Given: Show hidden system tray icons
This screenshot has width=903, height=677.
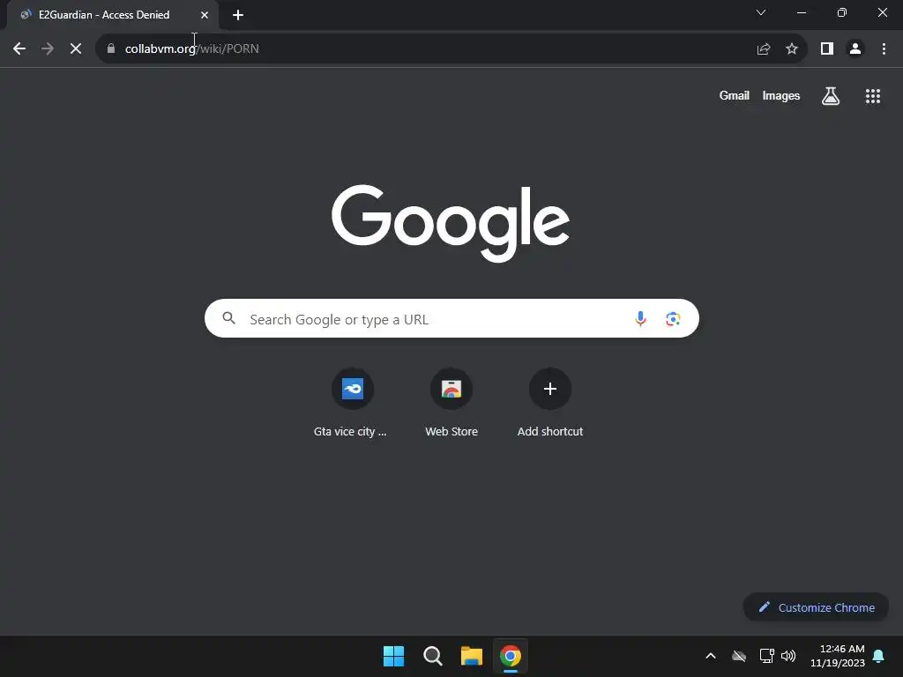Looking at the screenshot, I should 711,656.
